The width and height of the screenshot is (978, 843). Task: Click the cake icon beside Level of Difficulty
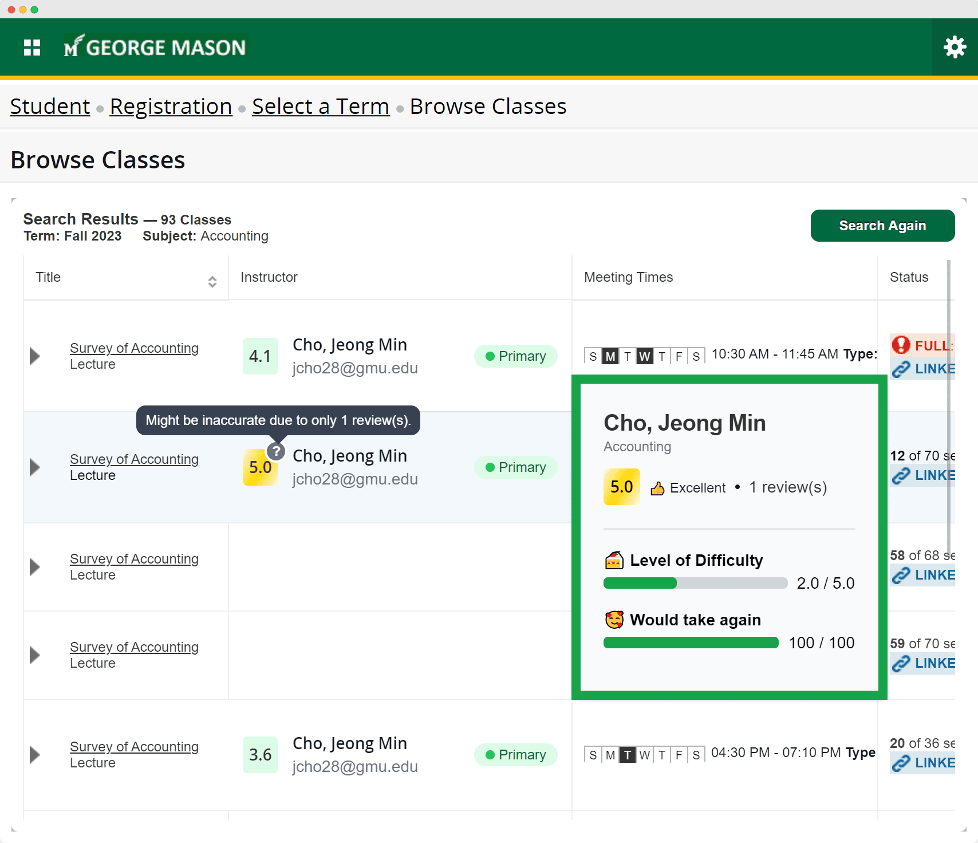click(614, 560)
